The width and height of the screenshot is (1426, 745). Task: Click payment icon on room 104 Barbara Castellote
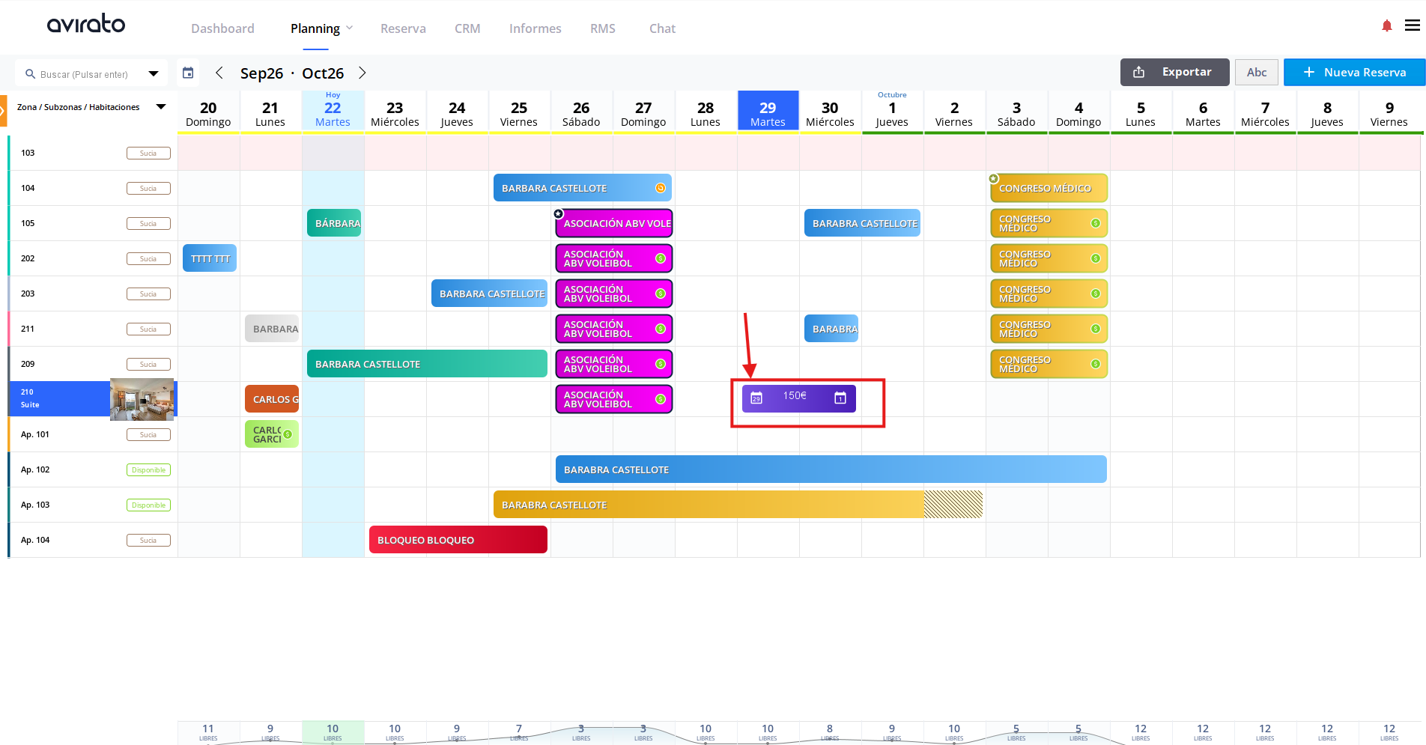click(661, 188)
